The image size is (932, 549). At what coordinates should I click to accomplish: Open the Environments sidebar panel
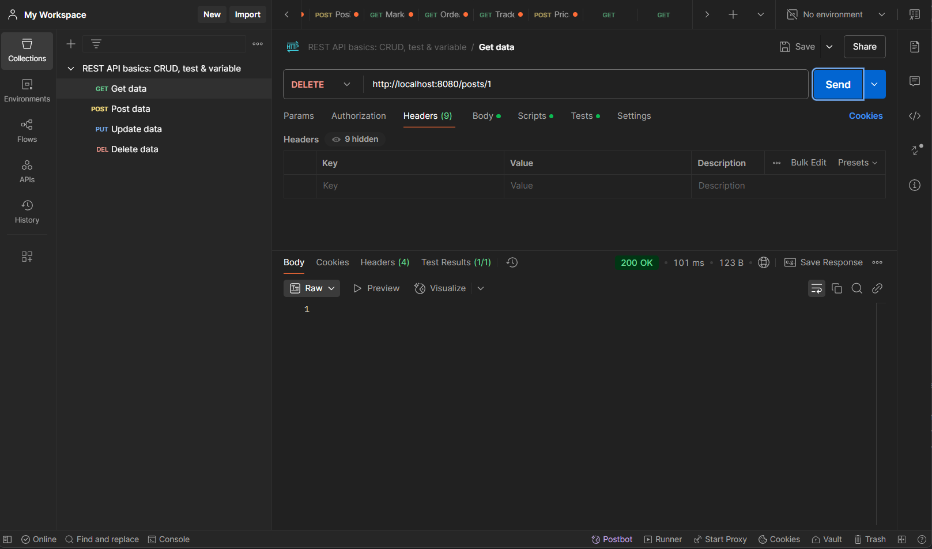[x=27, y=91]
